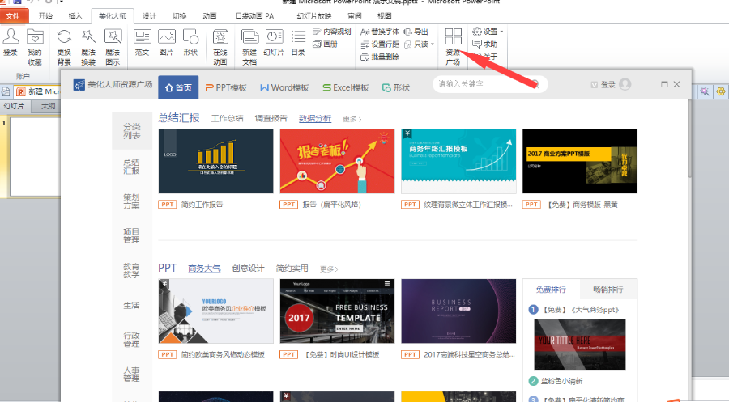Viewport: 729px width, 402px height.
Task: Open 简约工作报告 template thumbnail
Action: 215,161
